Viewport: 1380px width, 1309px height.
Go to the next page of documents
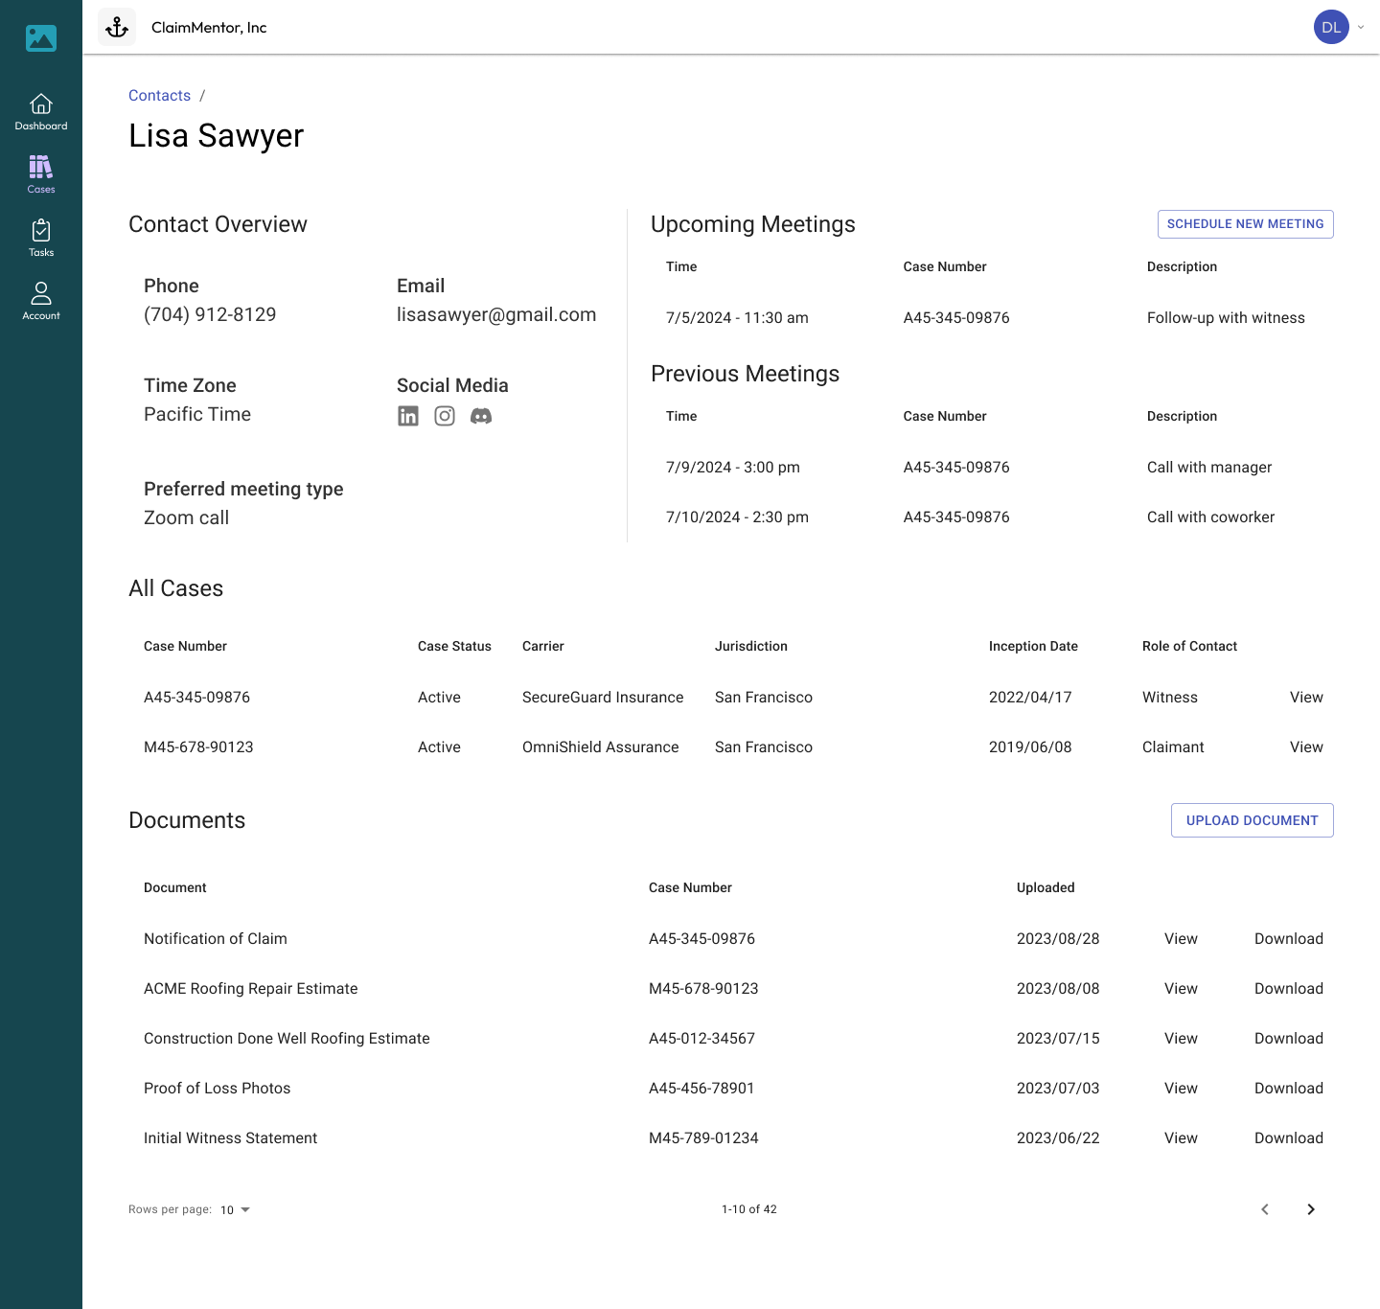coord(1311,1209)
